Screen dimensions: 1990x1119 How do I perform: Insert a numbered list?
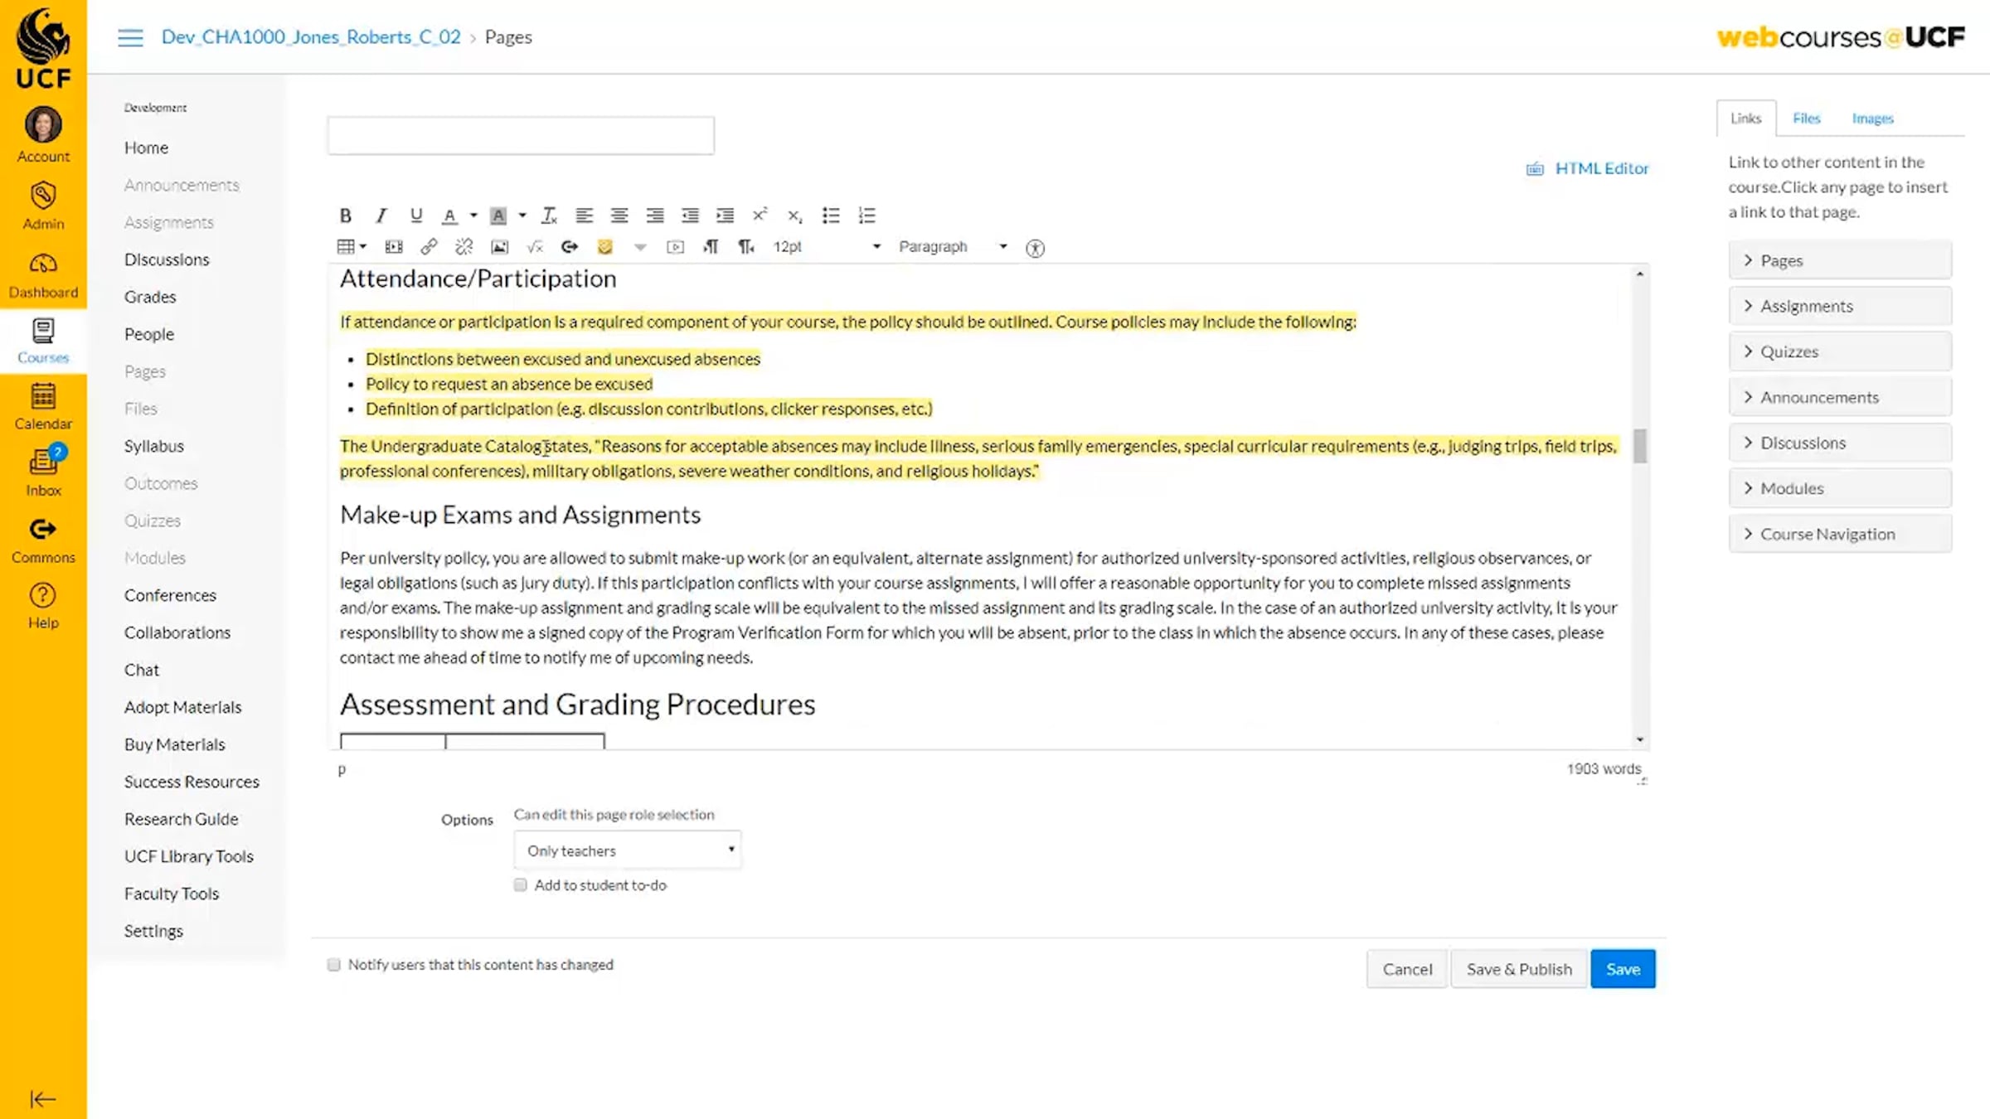click(866, 216)
